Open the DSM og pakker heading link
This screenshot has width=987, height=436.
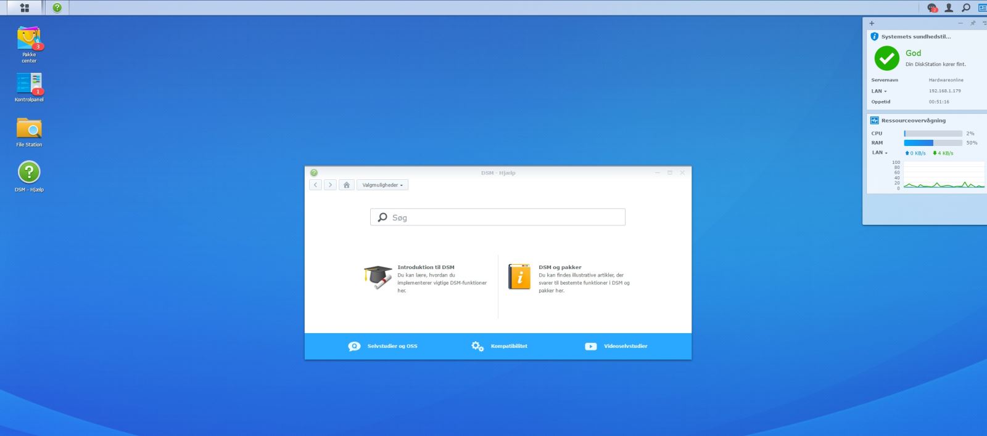point(560,267)
